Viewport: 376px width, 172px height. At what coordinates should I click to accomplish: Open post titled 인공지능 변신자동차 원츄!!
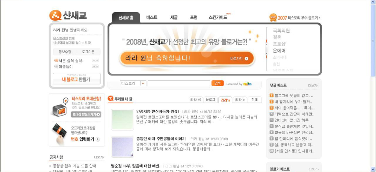[158, 111]
